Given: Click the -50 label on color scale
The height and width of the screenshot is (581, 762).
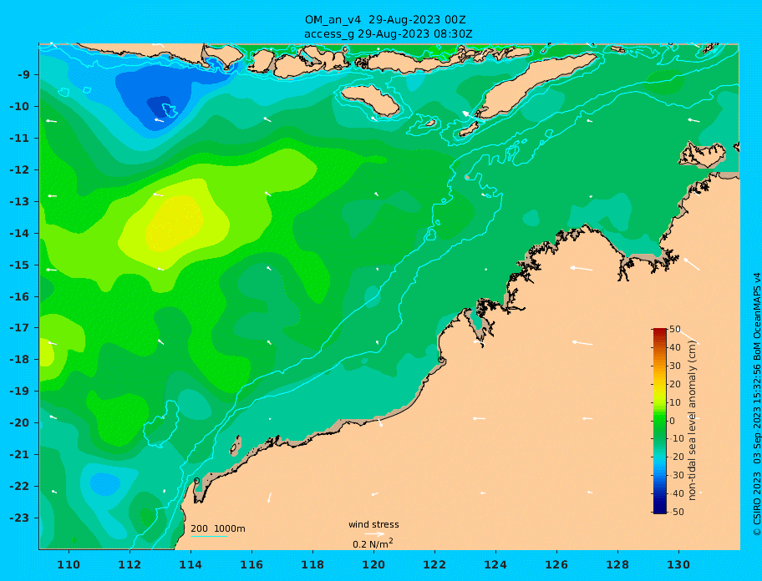Looking at the screenshot, I should [677, 512].
